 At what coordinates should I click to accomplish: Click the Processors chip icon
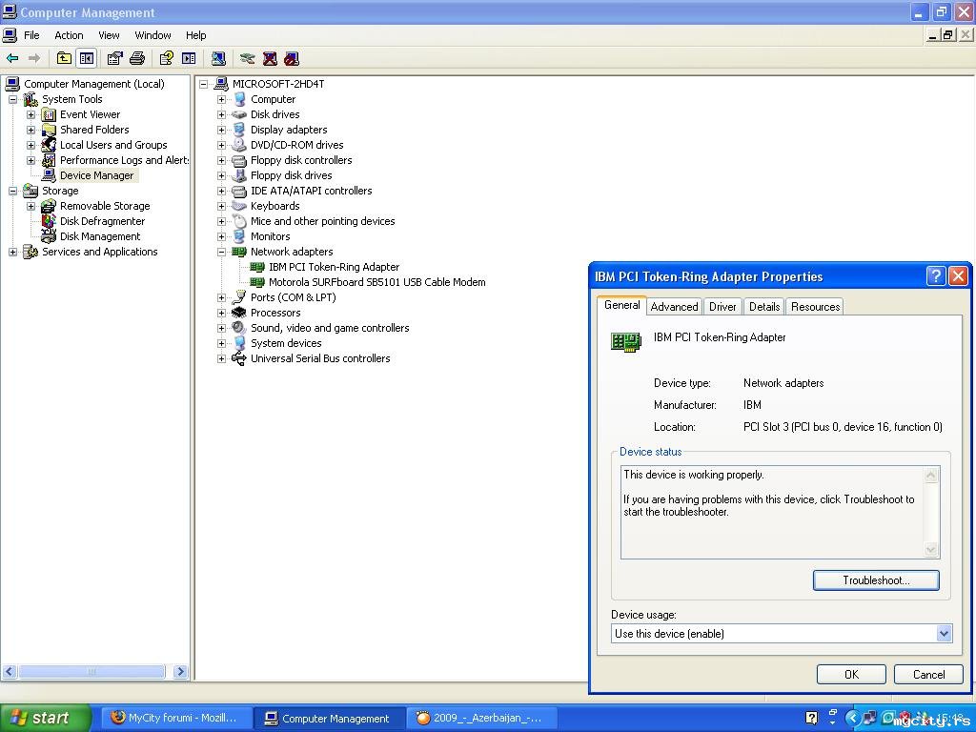[239, 313]
